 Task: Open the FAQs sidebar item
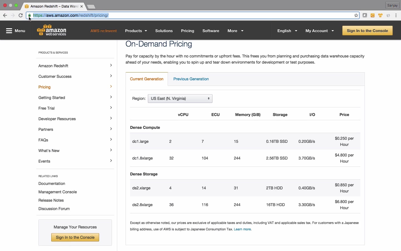click(43, 140)
